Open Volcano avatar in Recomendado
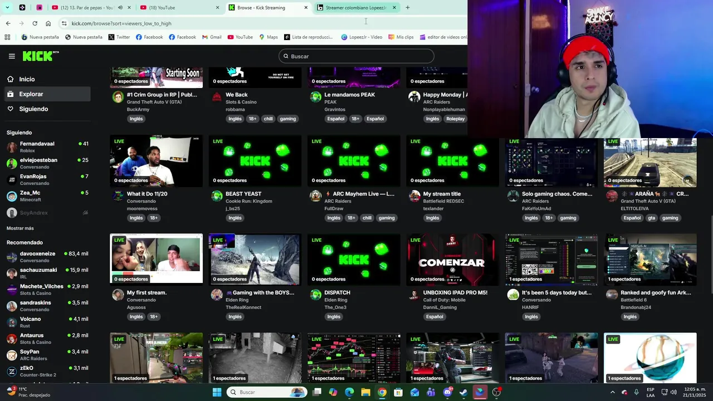 point(12,322)
